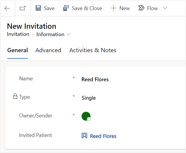Image resolution: width=186 pixels, height=153 pixels.
Task: Click the Save button label
Action: (49, 8)
